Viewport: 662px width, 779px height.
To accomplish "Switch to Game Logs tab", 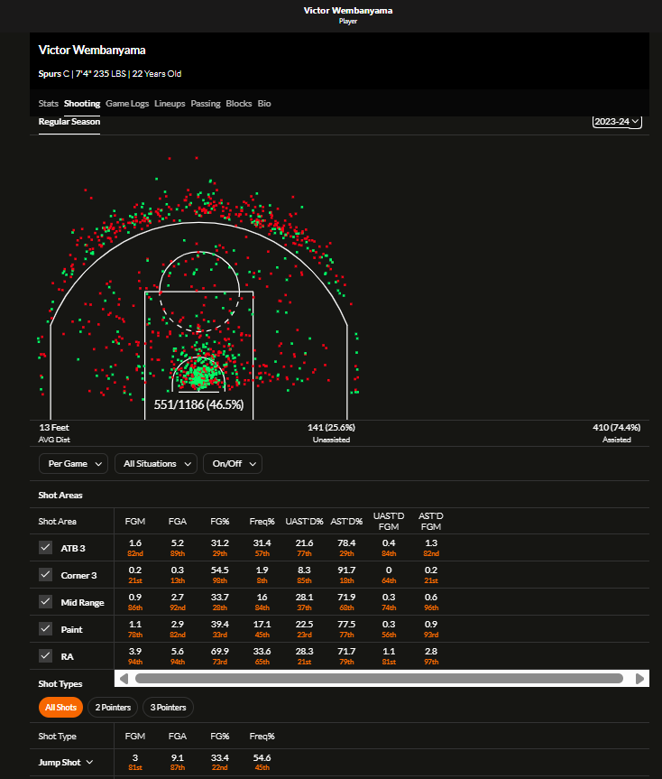I will click(x=127, y=103).
